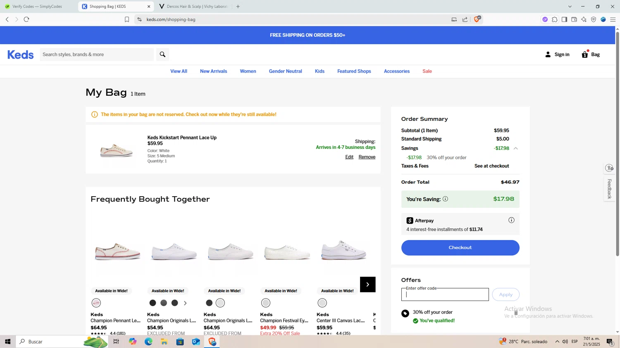Bookmark this page icon
This screenshot has height=348, width=620.
(127, 19)
